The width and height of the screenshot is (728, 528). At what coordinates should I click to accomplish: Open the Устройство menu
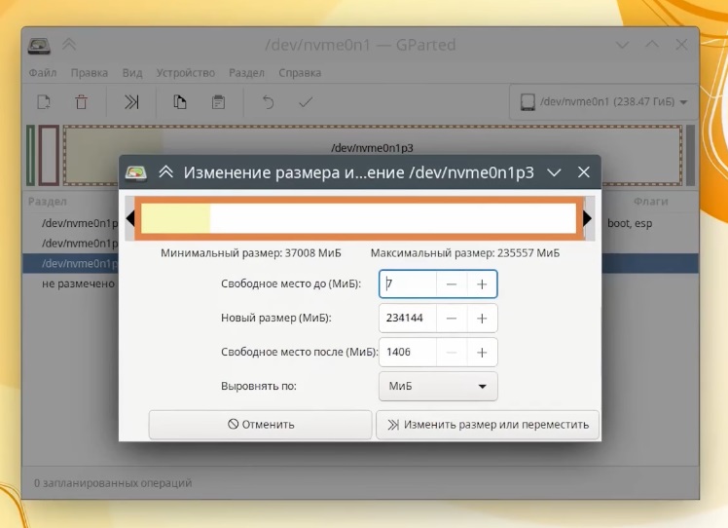tap(186, 73)
